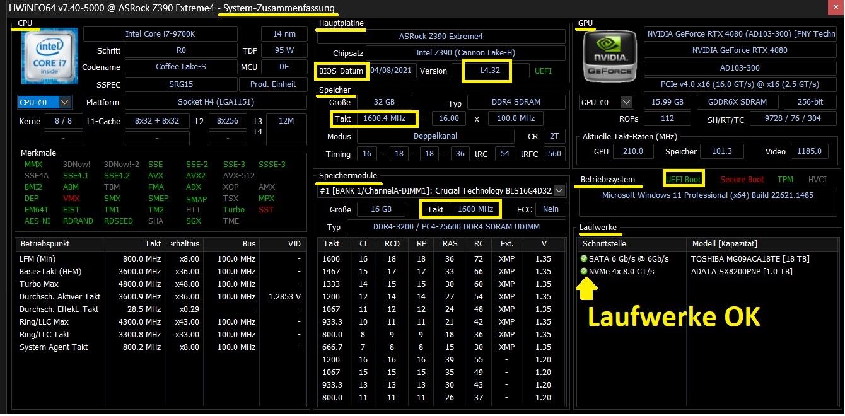Open the CPU #0 selector dropdown

coord(45,102)
